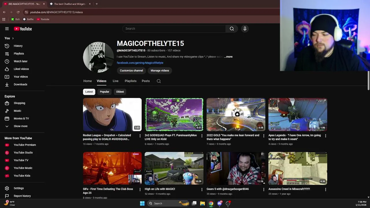Open options menu for Gears 5 video

[x=264, y=190]
